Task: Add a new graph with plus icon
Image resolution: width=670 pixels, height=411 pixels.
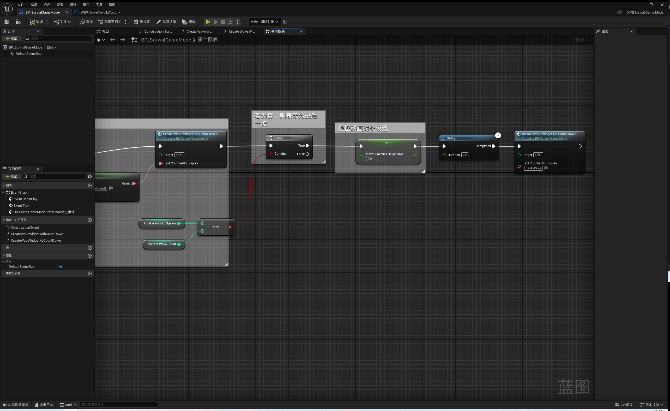Action: (90, 185)
